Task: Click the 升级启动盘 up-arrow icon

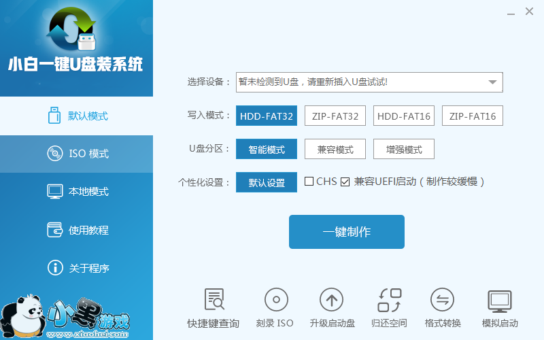Action: pyautogui.click(x=331, y=299)
